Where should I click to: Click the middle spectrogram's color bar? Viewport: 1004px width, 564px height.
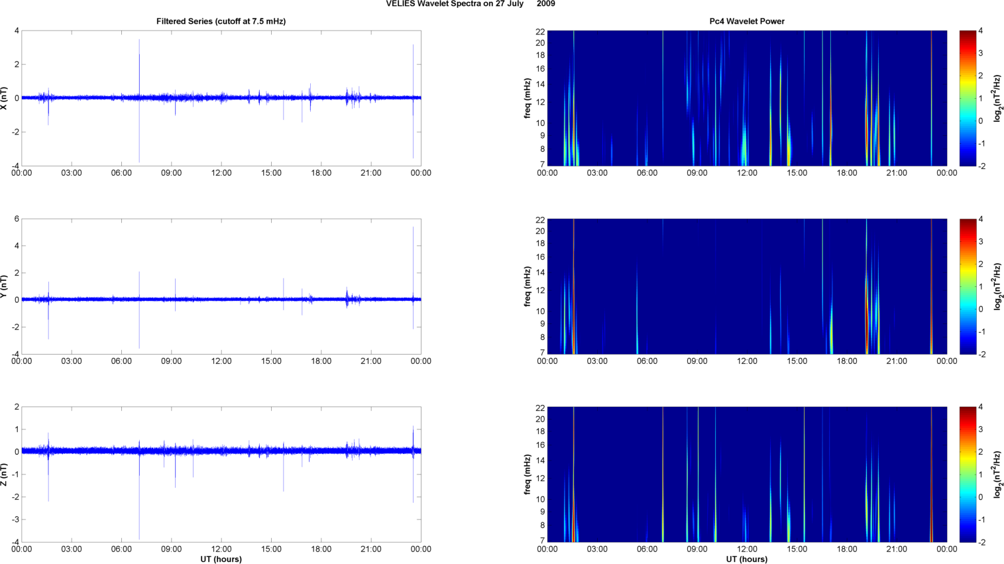click(x=968, y=286)
